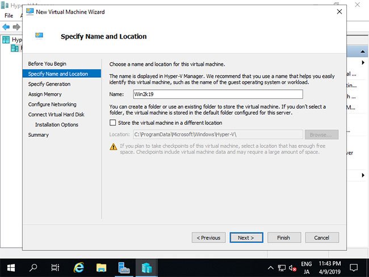Open the Configure Networking step

[x=52, y=104]
